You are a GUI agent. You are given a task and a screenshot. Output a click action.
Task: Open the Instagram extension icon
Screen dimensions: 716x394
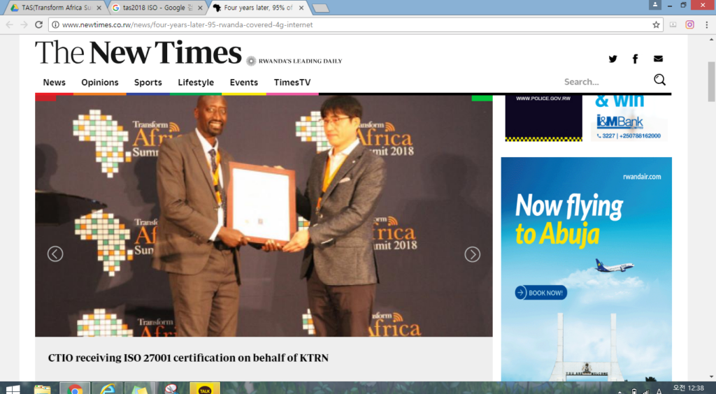point(689,24)
